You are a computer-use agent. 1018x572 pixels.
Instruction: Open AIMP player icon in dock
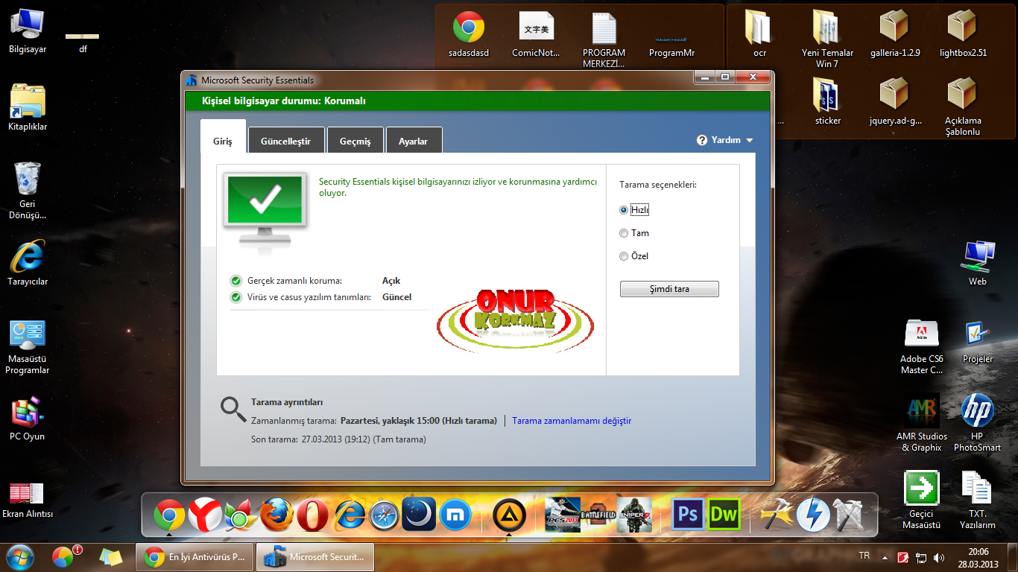point(510,515)
